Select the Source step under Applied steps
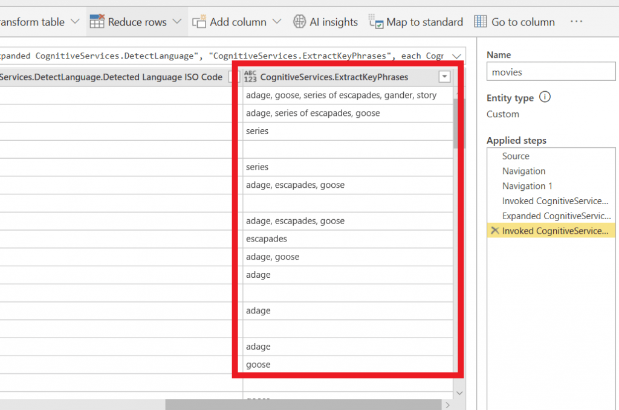This screenshot has height=410, width=619. click(x=515, y=156)
